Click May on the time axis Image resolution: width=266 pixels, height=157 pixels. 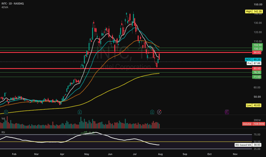click(87, 154)
